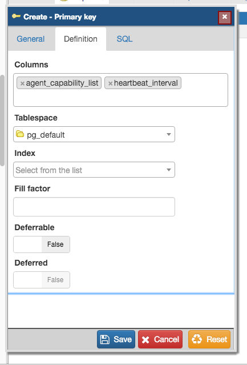Click the primary key icon in title
The height and width of the screenshot is (365, 247).
[17, 17]
